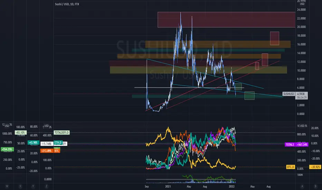Select the large red resistance zone near 22.0000
The height and width of the screenshot is (190, 322).
(x=226, y=20)
